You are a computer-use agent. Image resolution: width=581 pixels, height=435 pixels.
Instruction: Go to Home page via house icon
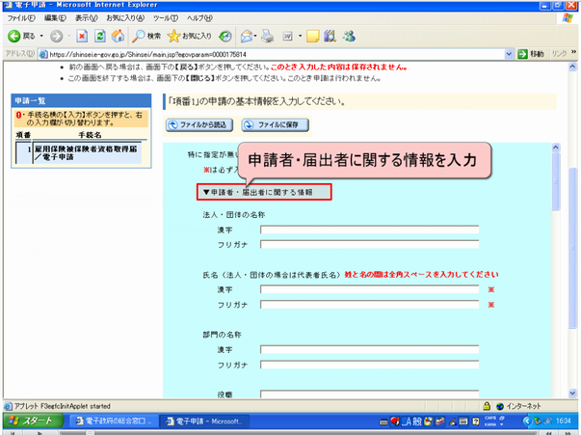(x=118, y=36)
